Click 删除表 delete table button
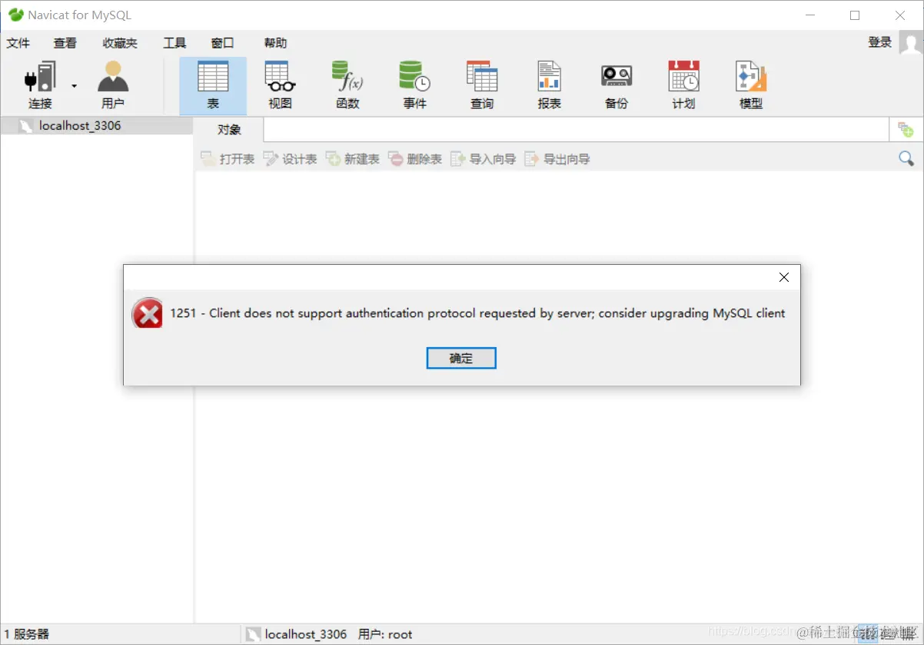 click(x=415, y=159)
